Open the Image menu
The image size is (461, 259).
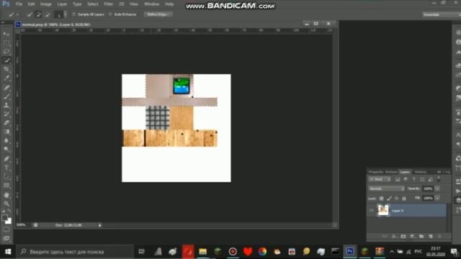[x=45, y=4]
